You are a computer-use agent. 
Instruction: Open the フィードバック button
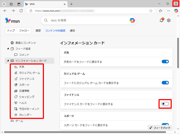(160, 128)
